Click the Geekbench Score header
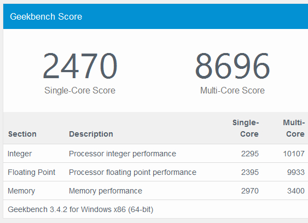The height and width of the screenshot is (223, 308). tap(46, 16)
